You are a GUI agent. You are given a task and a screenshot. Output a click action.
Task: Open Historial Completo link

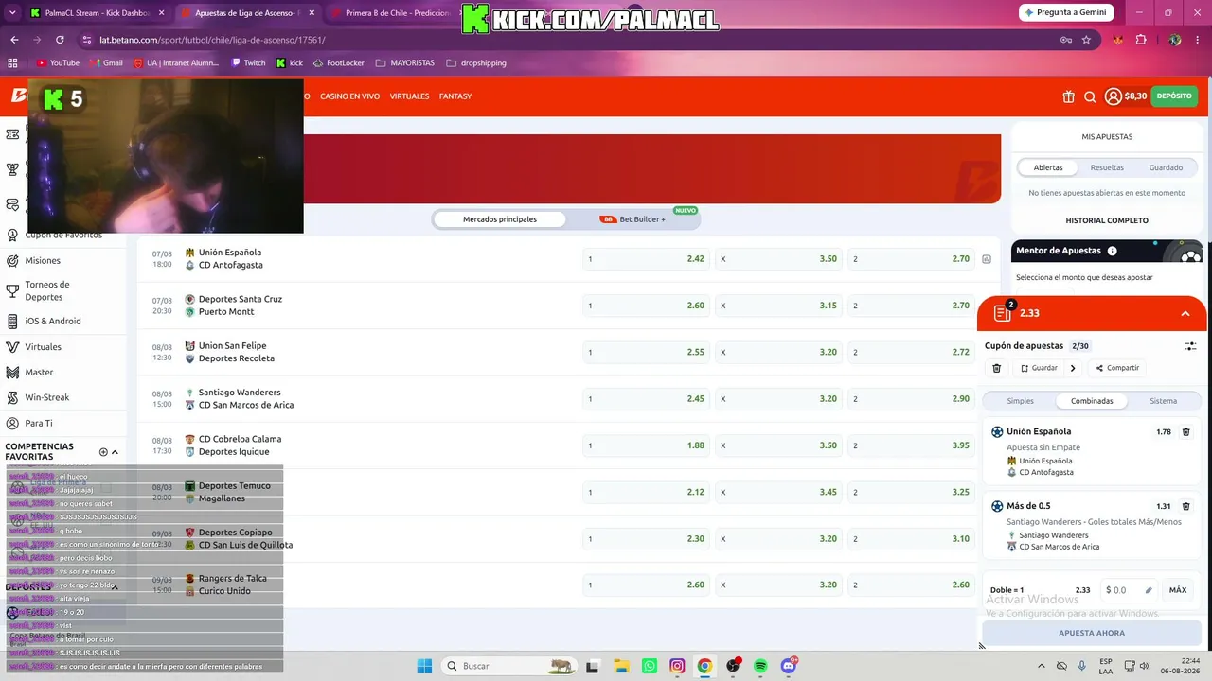tap(1107, 220)
